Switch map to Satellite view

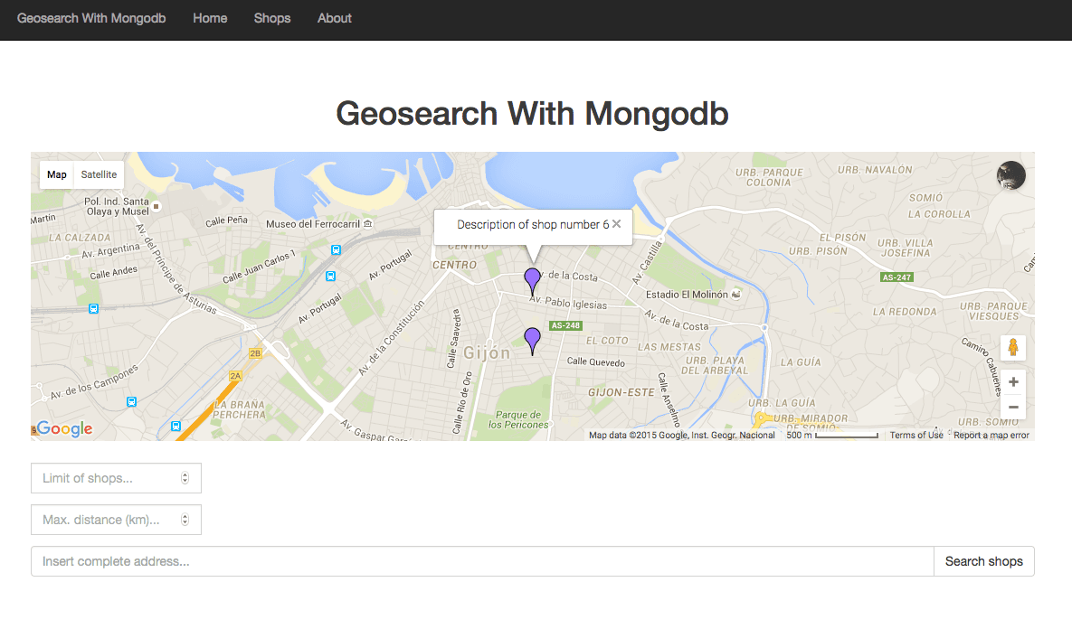coord(99,174)
